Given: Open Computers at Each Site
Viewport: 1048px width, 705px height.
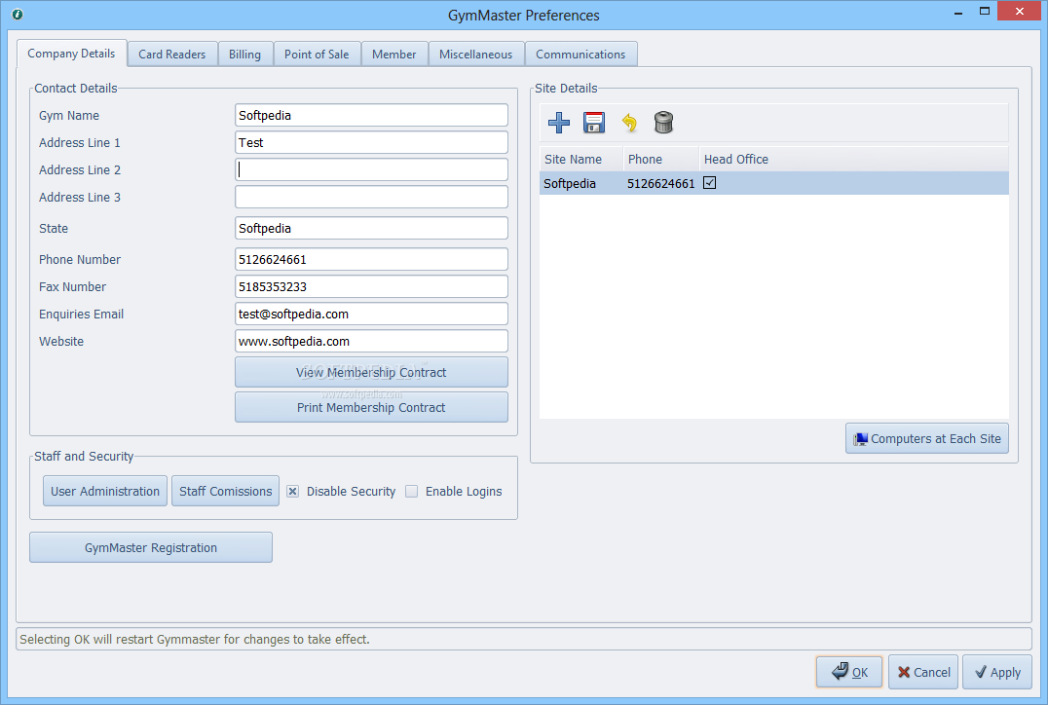Looking at the screenshot, I should click(x=927, y=438).
